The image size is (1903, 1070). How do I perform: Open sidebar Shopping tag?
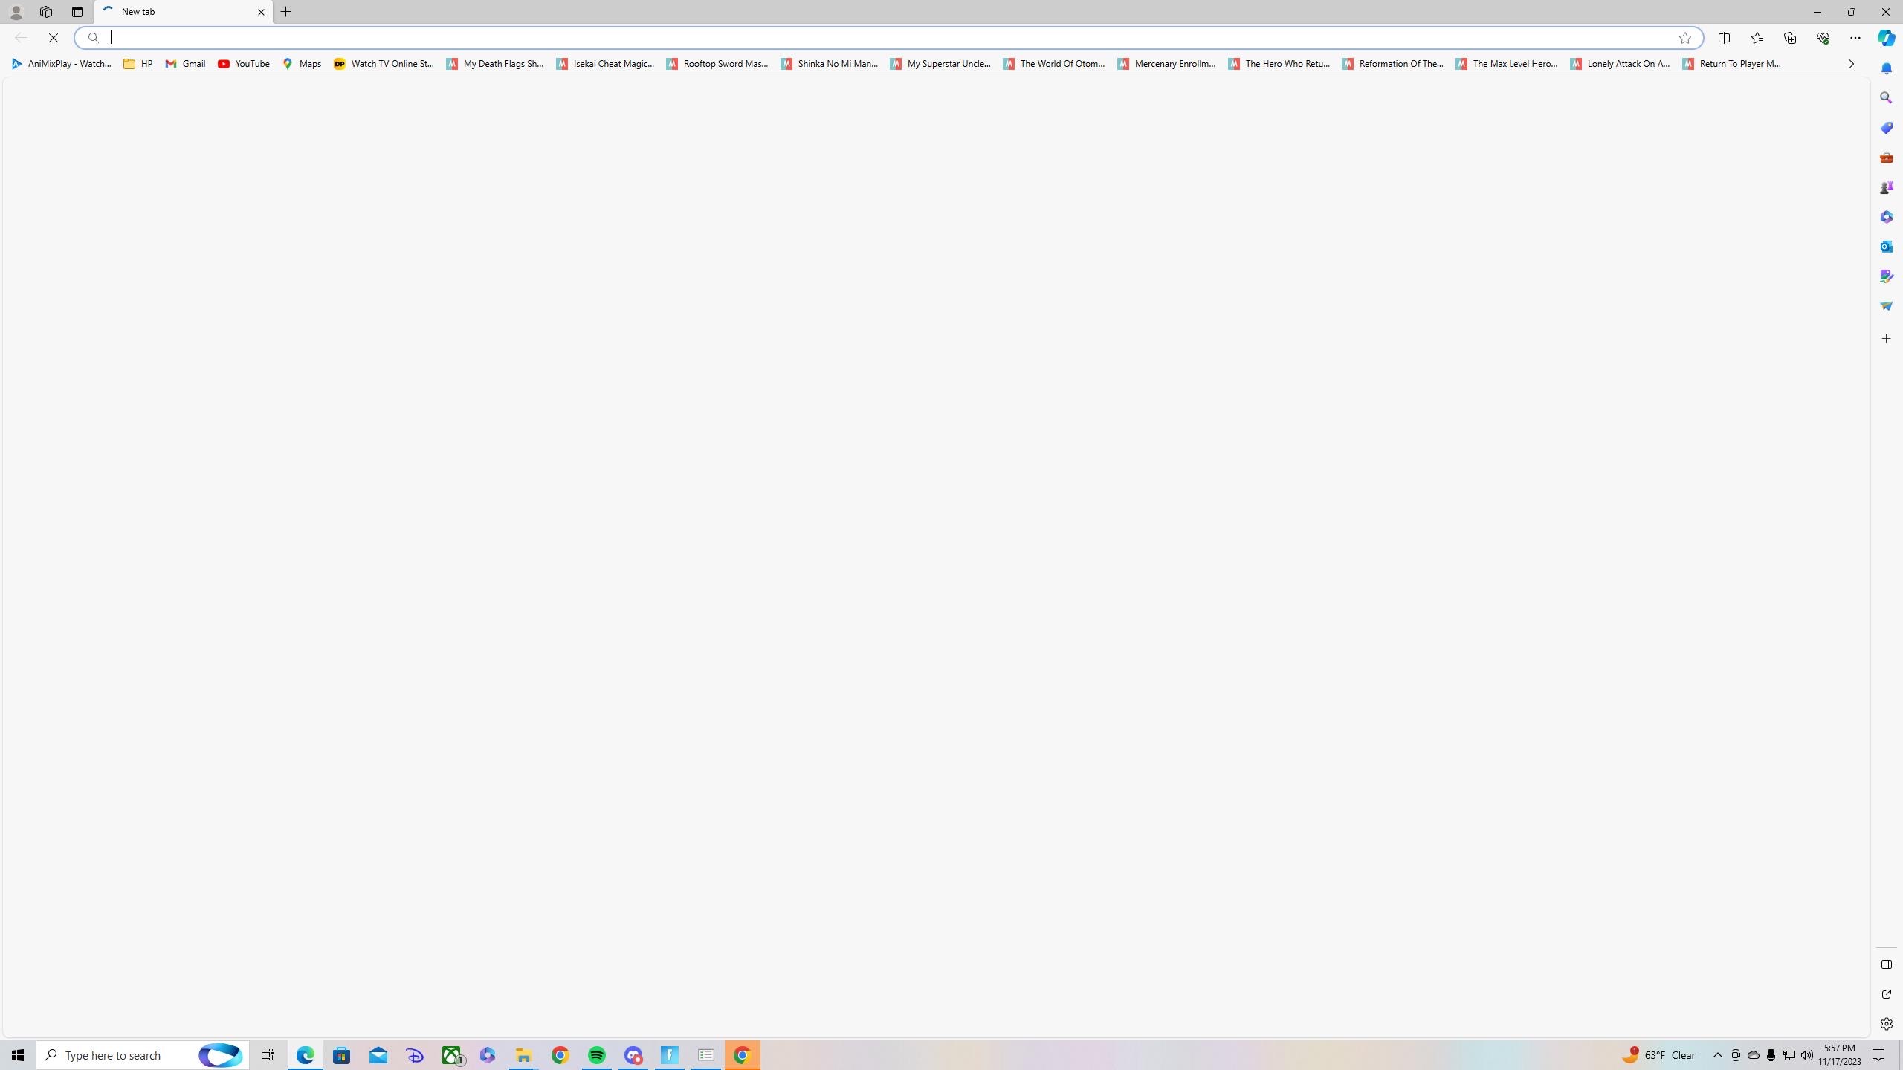point(1886,128)
